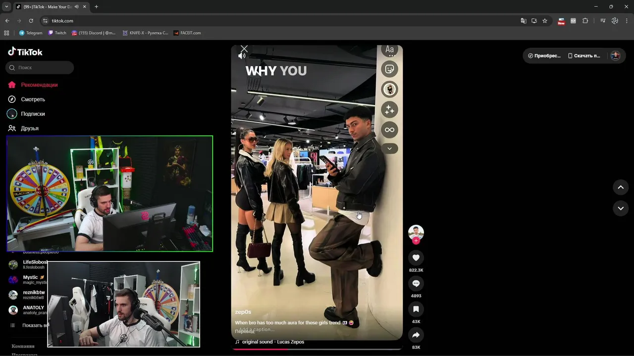Image resolution: width=634 pixels, height=356 pixels.
Task: Mute the video with the speaker icon
Action: click(242, 56)
